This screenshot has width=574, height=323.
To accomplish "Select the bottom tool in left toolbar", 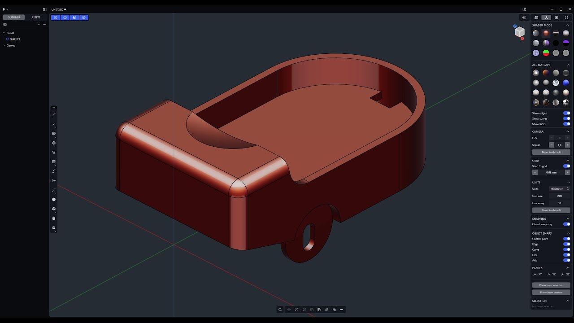I will coord(54,228).
